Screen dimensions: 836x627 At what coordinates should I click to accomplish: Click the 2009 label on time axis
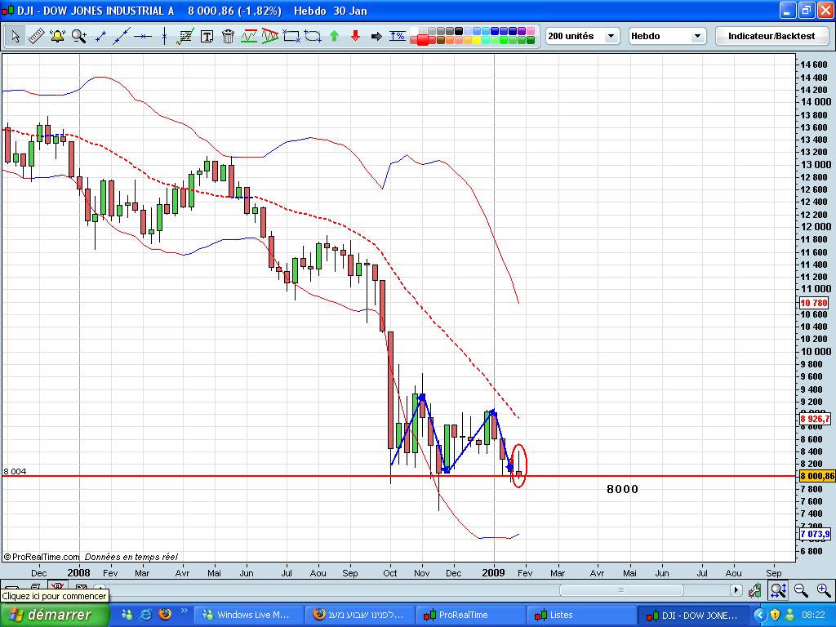click(493, 572)
